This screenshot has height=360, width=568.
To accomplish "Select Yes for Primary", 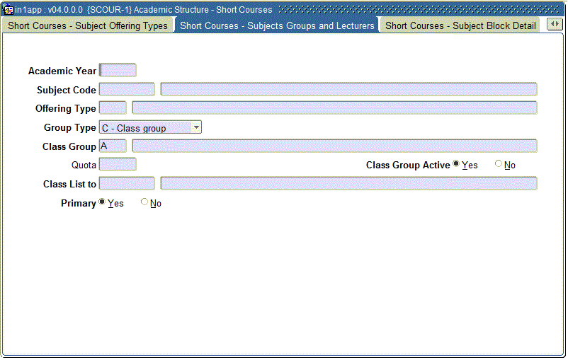I will coord(102,202).
